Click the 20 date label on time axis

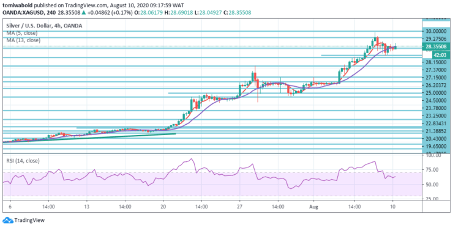pos(163,207)
